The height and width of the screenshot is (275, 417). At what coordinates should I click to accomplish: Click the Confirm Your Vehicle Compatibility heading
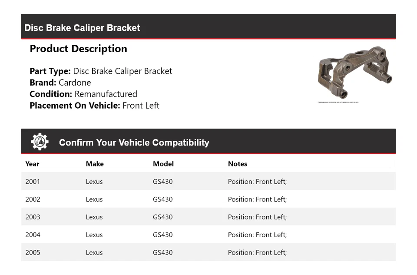tap(134, 142)
